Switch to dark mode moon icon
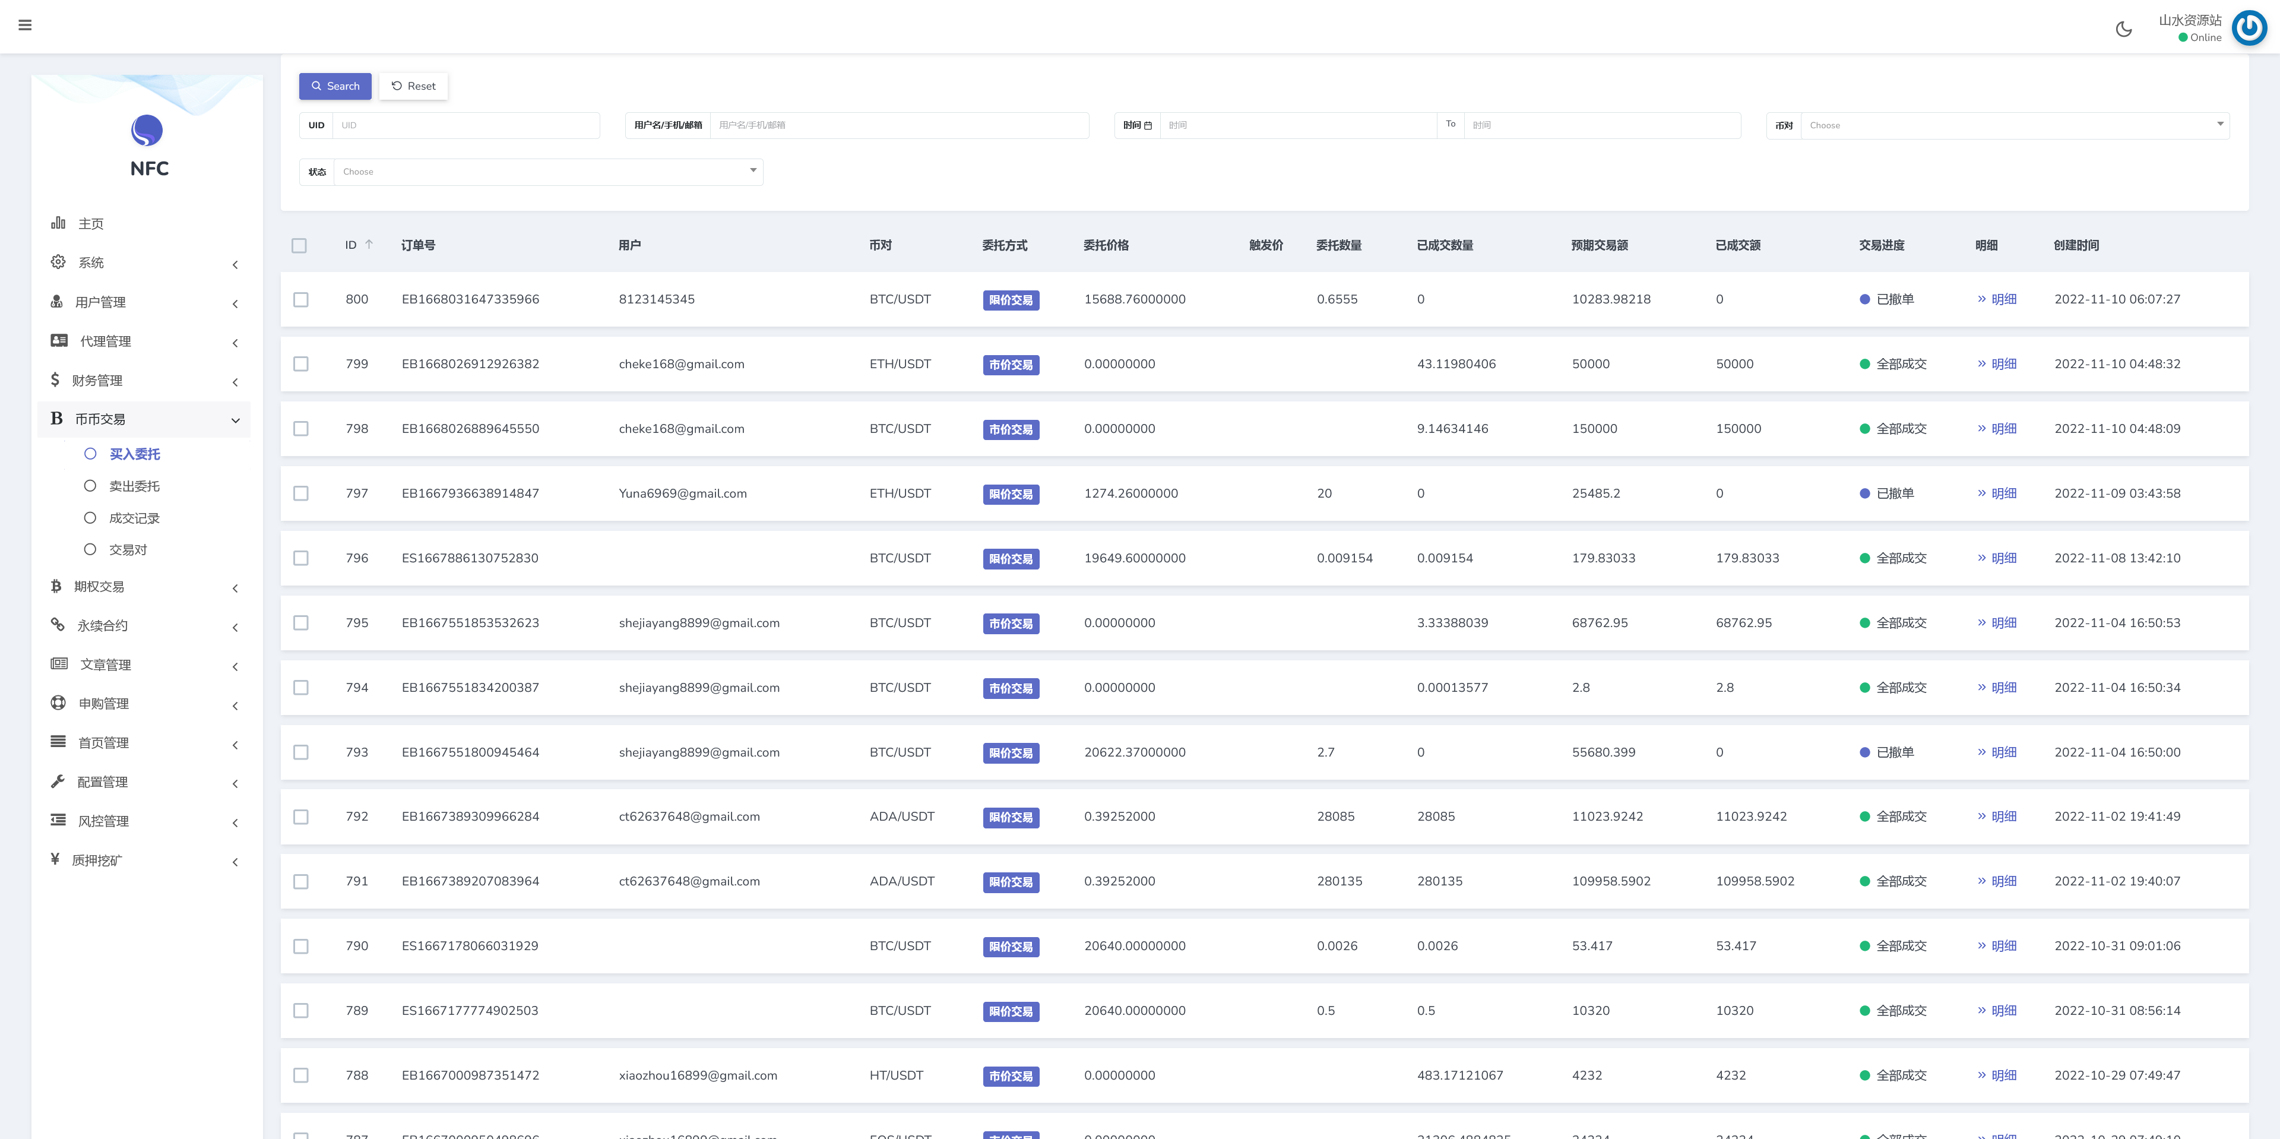Screen dimensions: 2280x1139 (2123, 29)
